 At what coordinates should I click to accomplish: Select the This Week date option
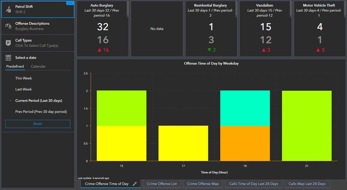click(23, 78)
